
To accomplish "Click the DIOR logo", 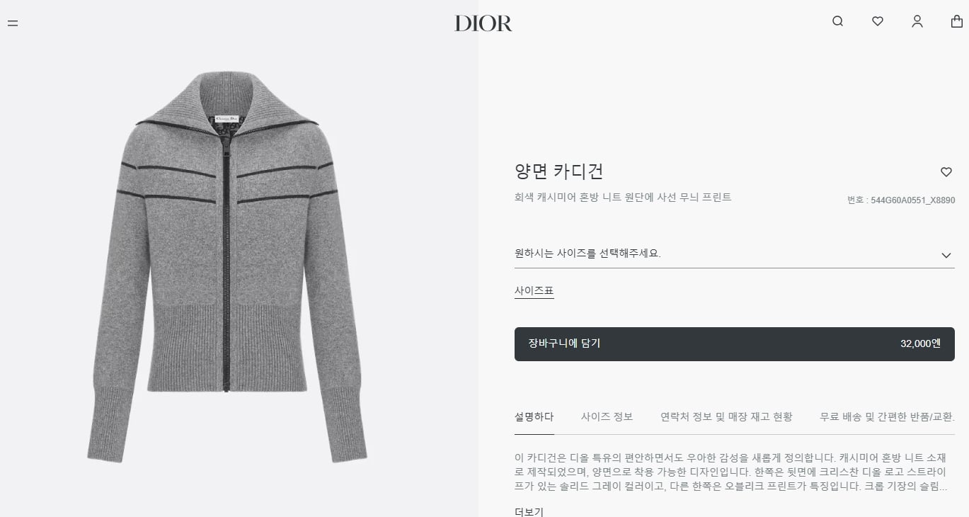I will click(x=483, y=23).
